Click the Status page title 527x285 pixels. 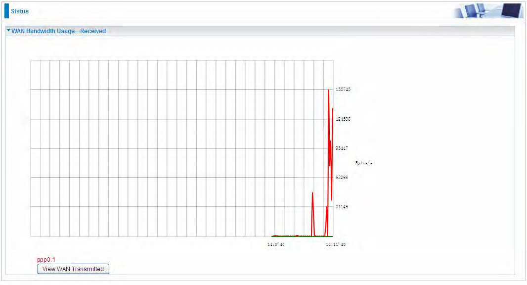19,11
